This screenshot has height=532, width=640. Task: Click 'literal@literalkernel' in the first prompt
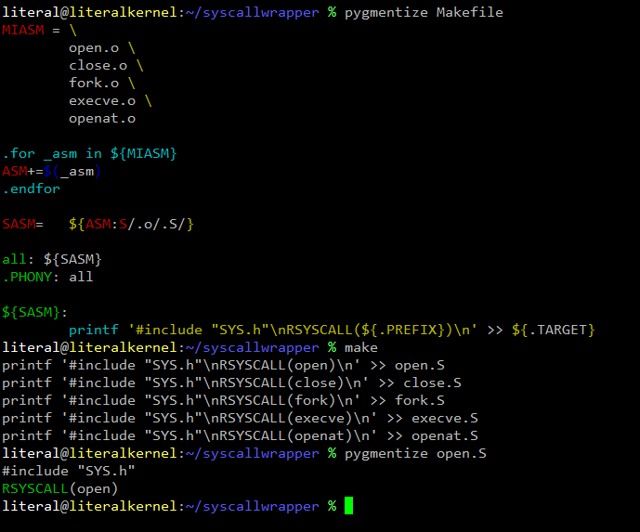pyautogui.click(x=89, y=12)
